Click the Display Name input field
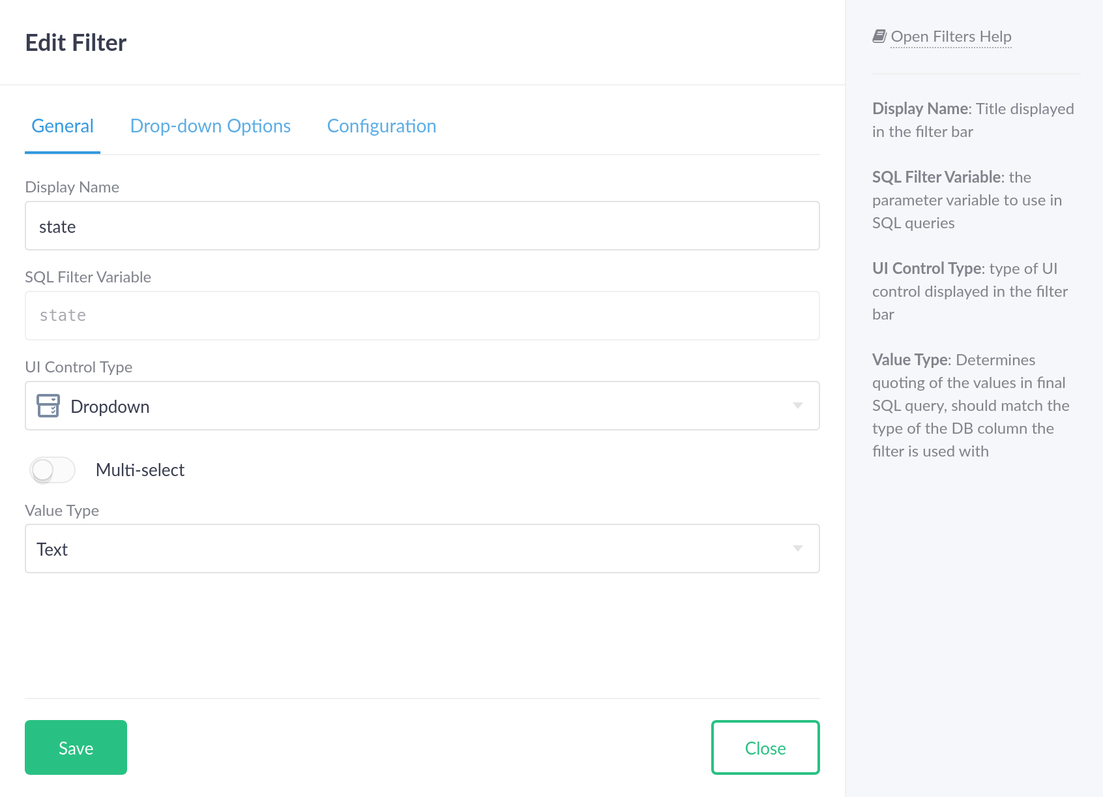Image resolution: width=1103 pixels, height=797 pixels. coord(422,226)
